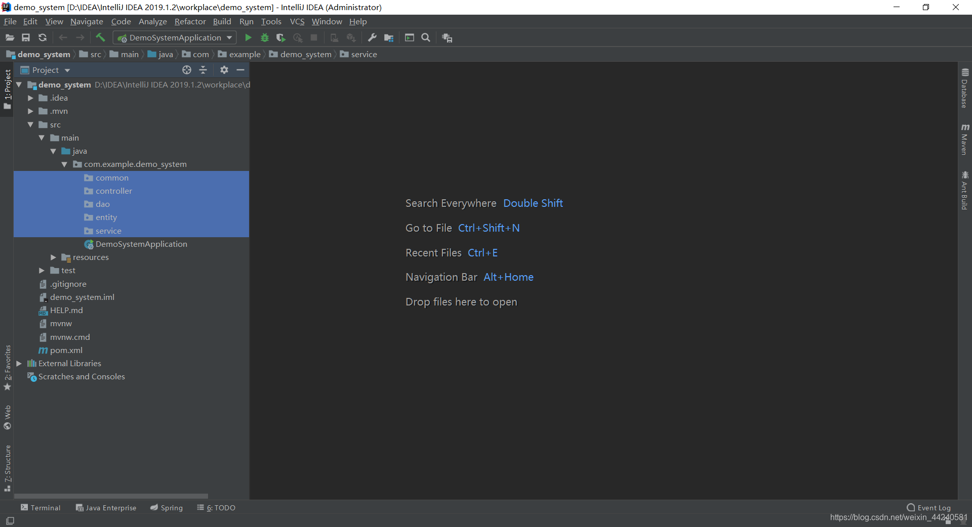Open Settings via the wrench icon
The image size is (972, 527).
click(372, 37)
